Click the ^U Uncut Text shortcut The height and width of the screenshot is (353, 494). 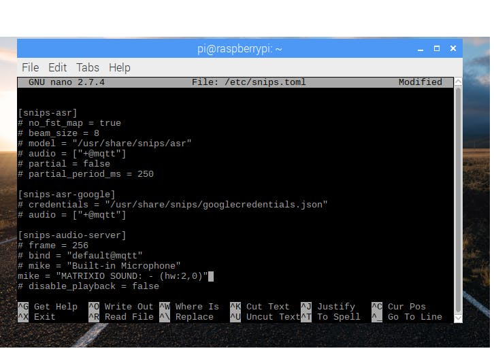coord(265,317)
